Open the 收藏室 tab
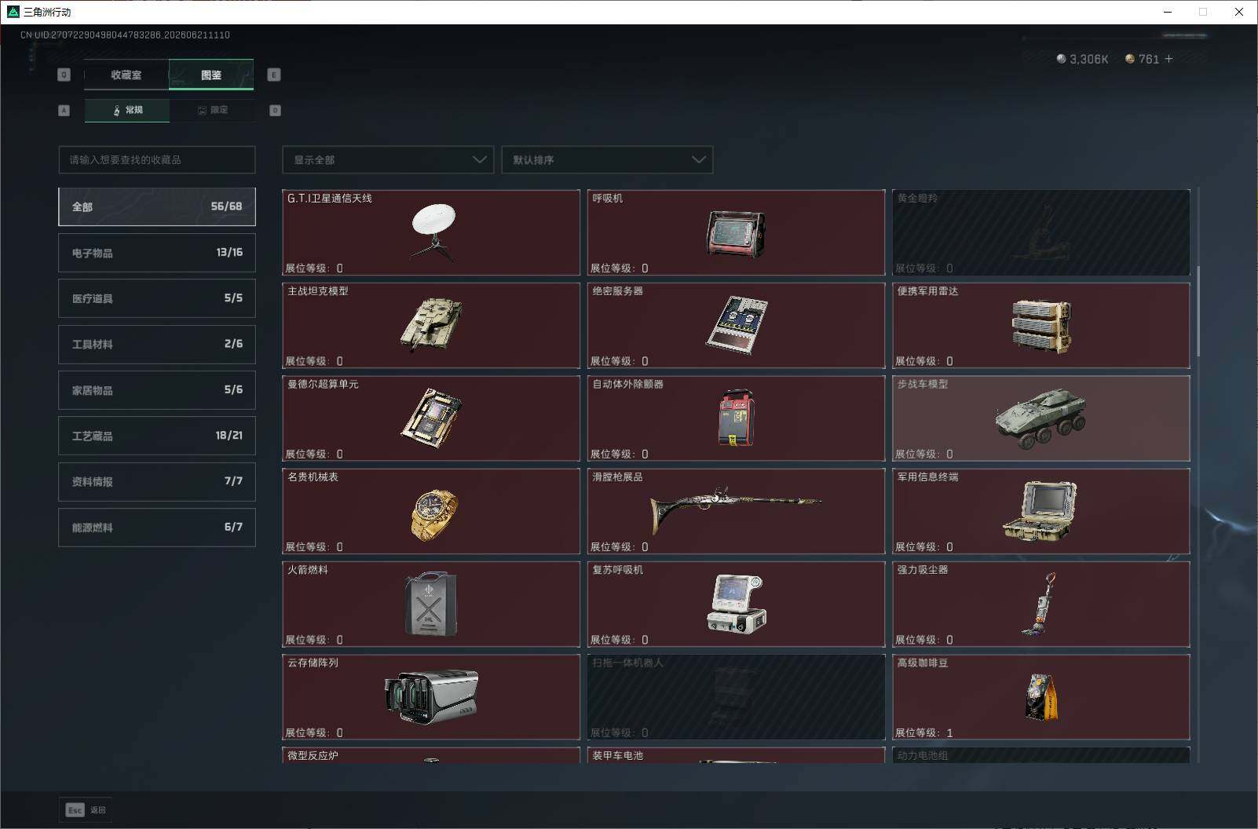This screenshot has width=1258, height=829. pyautogui.click(x=126, y=75)
